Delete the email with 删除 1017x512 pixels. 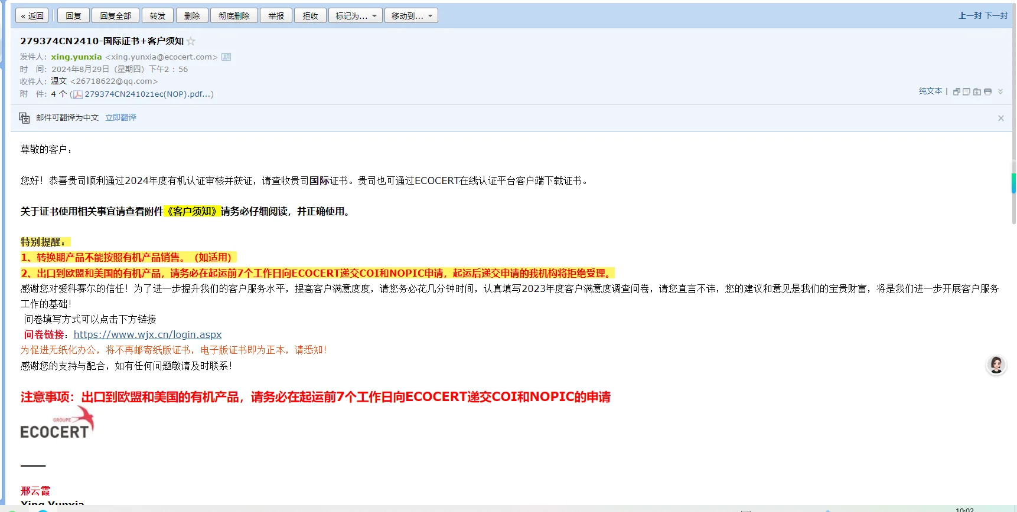[192, 16]
